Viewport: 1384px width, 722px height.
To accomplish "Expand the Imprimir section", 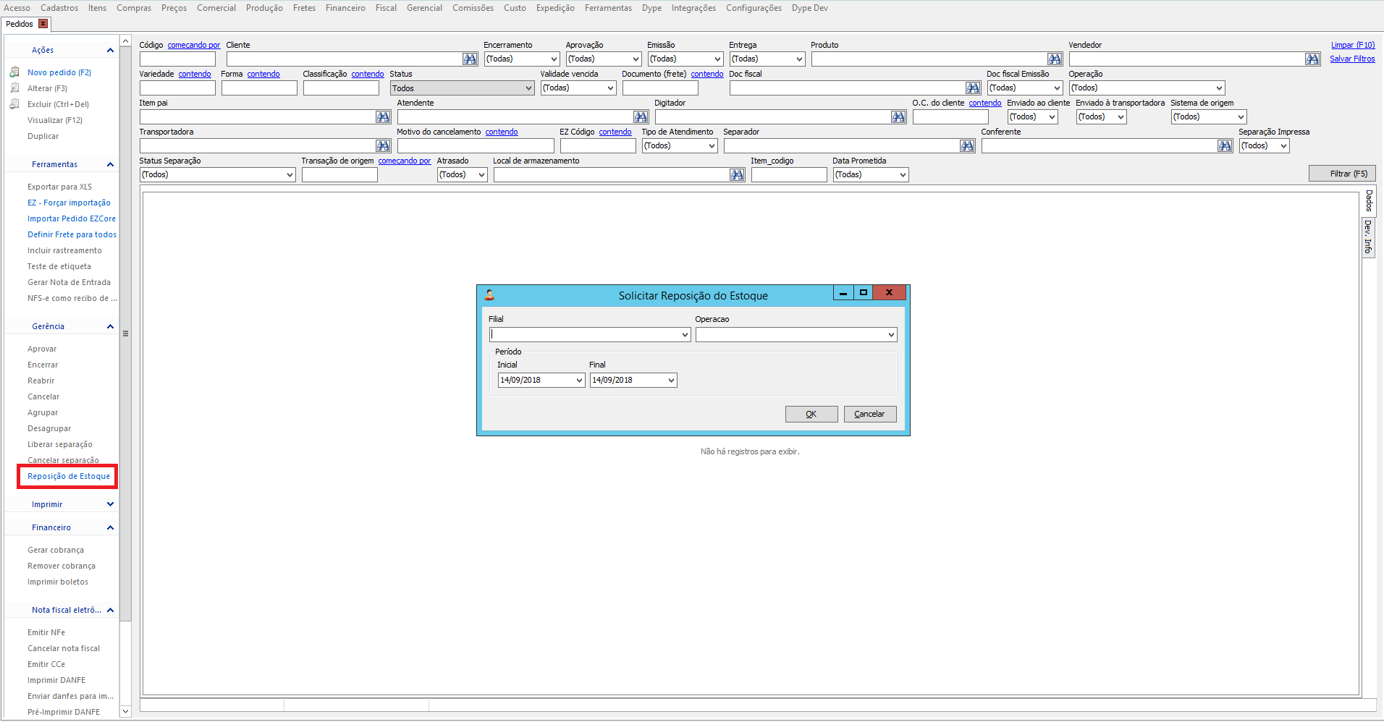I will [110, 504].
